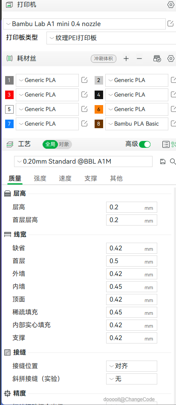Edit filament 1 preset icon

point(84,80)
